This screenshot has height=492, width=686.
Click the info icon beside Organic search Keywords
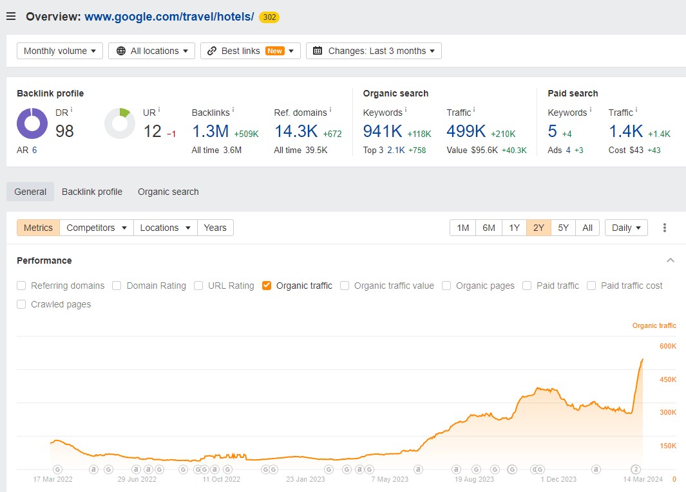pos(406,110)
